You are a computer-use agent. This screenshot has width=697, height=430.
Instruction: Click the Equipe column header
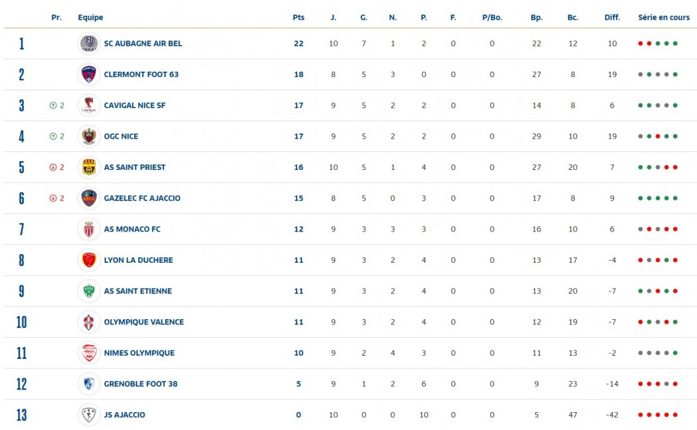click(x=90, y=18)
